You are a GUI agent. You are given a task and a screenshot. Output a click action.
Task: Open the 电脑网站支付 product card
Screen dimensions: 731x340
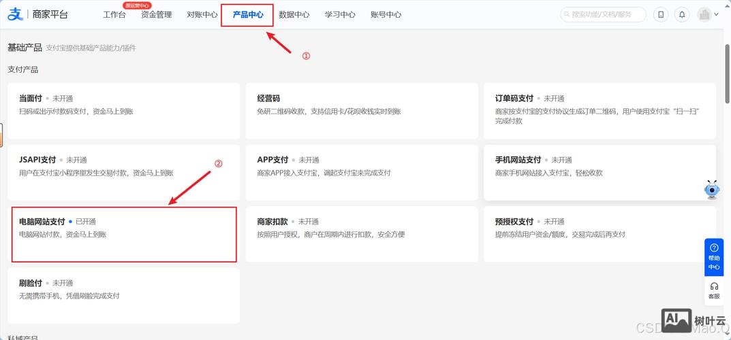[x=123, y=235]
